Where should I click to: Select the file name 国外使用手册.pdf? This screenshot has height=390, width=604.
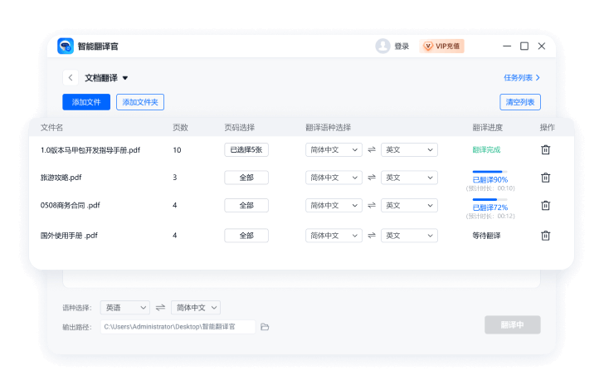69,236
